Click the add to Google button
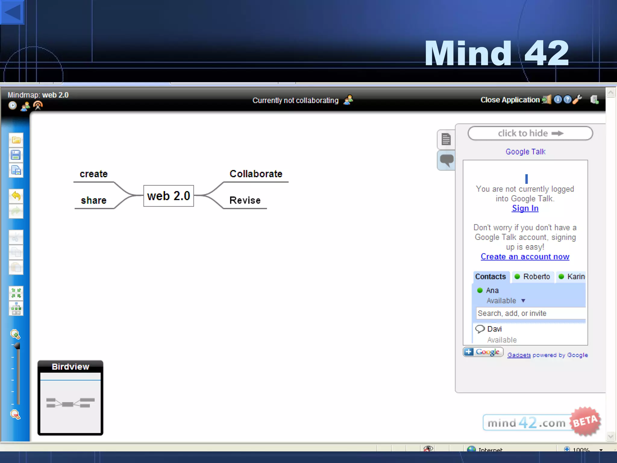Image resolution: width=617 pixels, height=463 pixels. tap(483, 352)
